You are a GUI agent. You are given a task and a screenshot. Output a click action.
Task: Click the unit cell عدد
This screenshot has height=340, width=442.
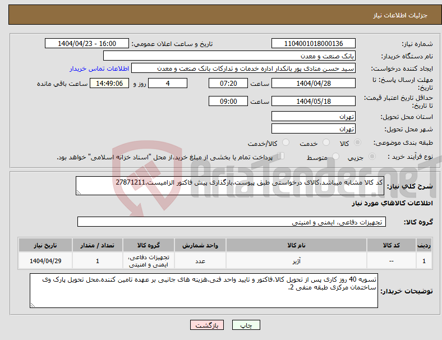coord(200,261)
